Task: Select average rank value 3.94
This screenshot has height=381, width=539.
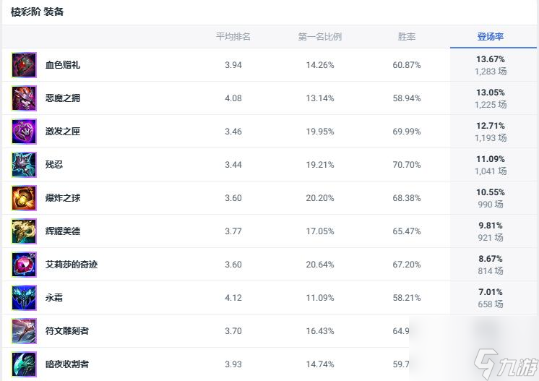Action: 233,65
